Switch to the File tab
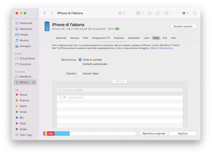The image size is (212, 155). [165, 38]
